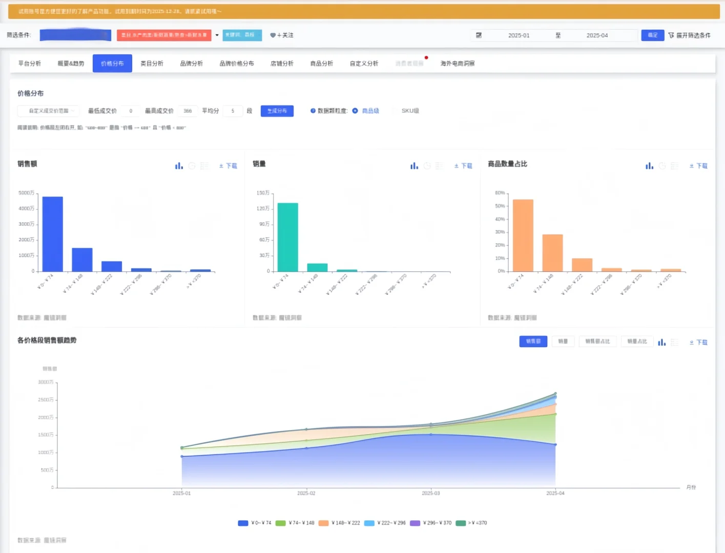Select bar chart icon in 商品数量占比 card
The width and height of the screenshot is (725, 553).
click(649, 166)
